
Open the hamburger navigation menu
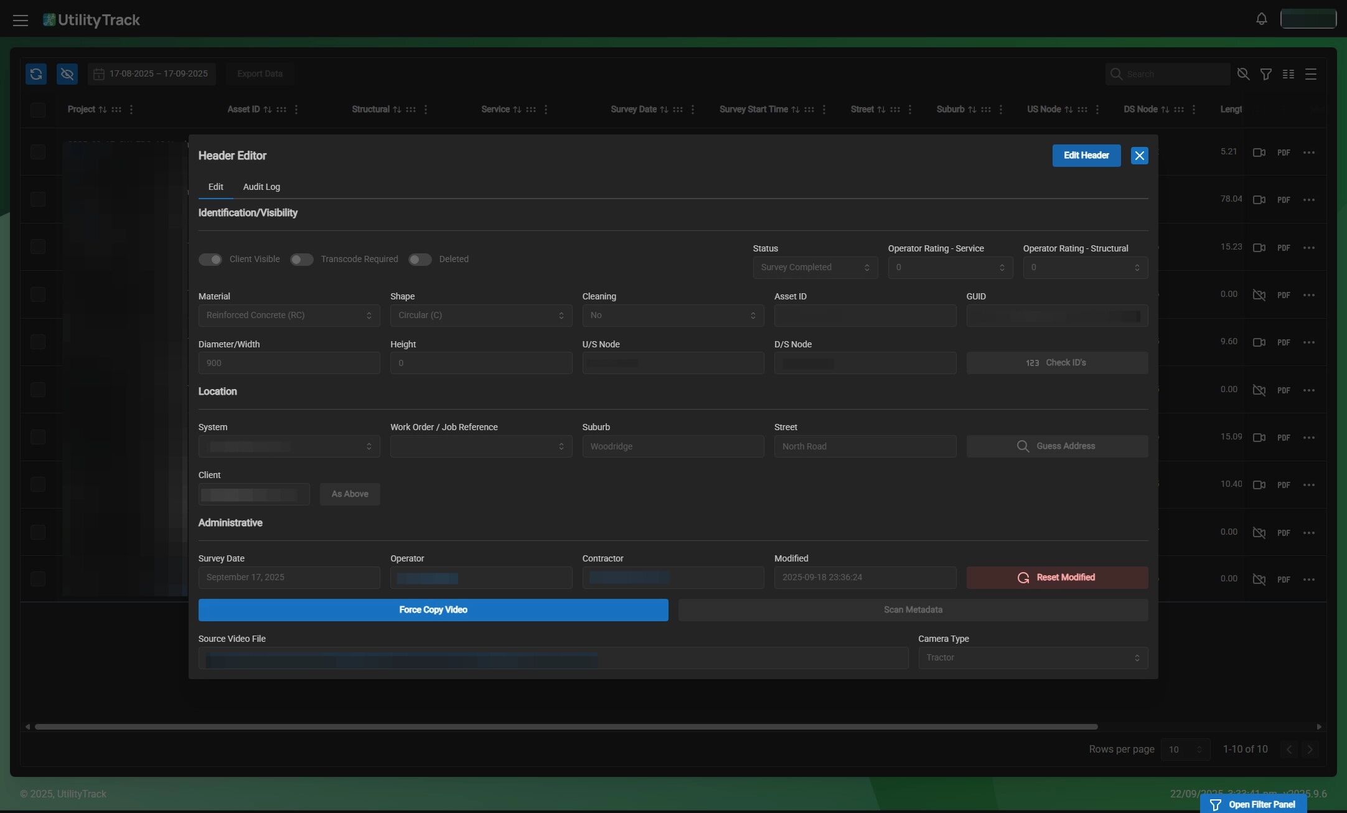click(21, 20)
